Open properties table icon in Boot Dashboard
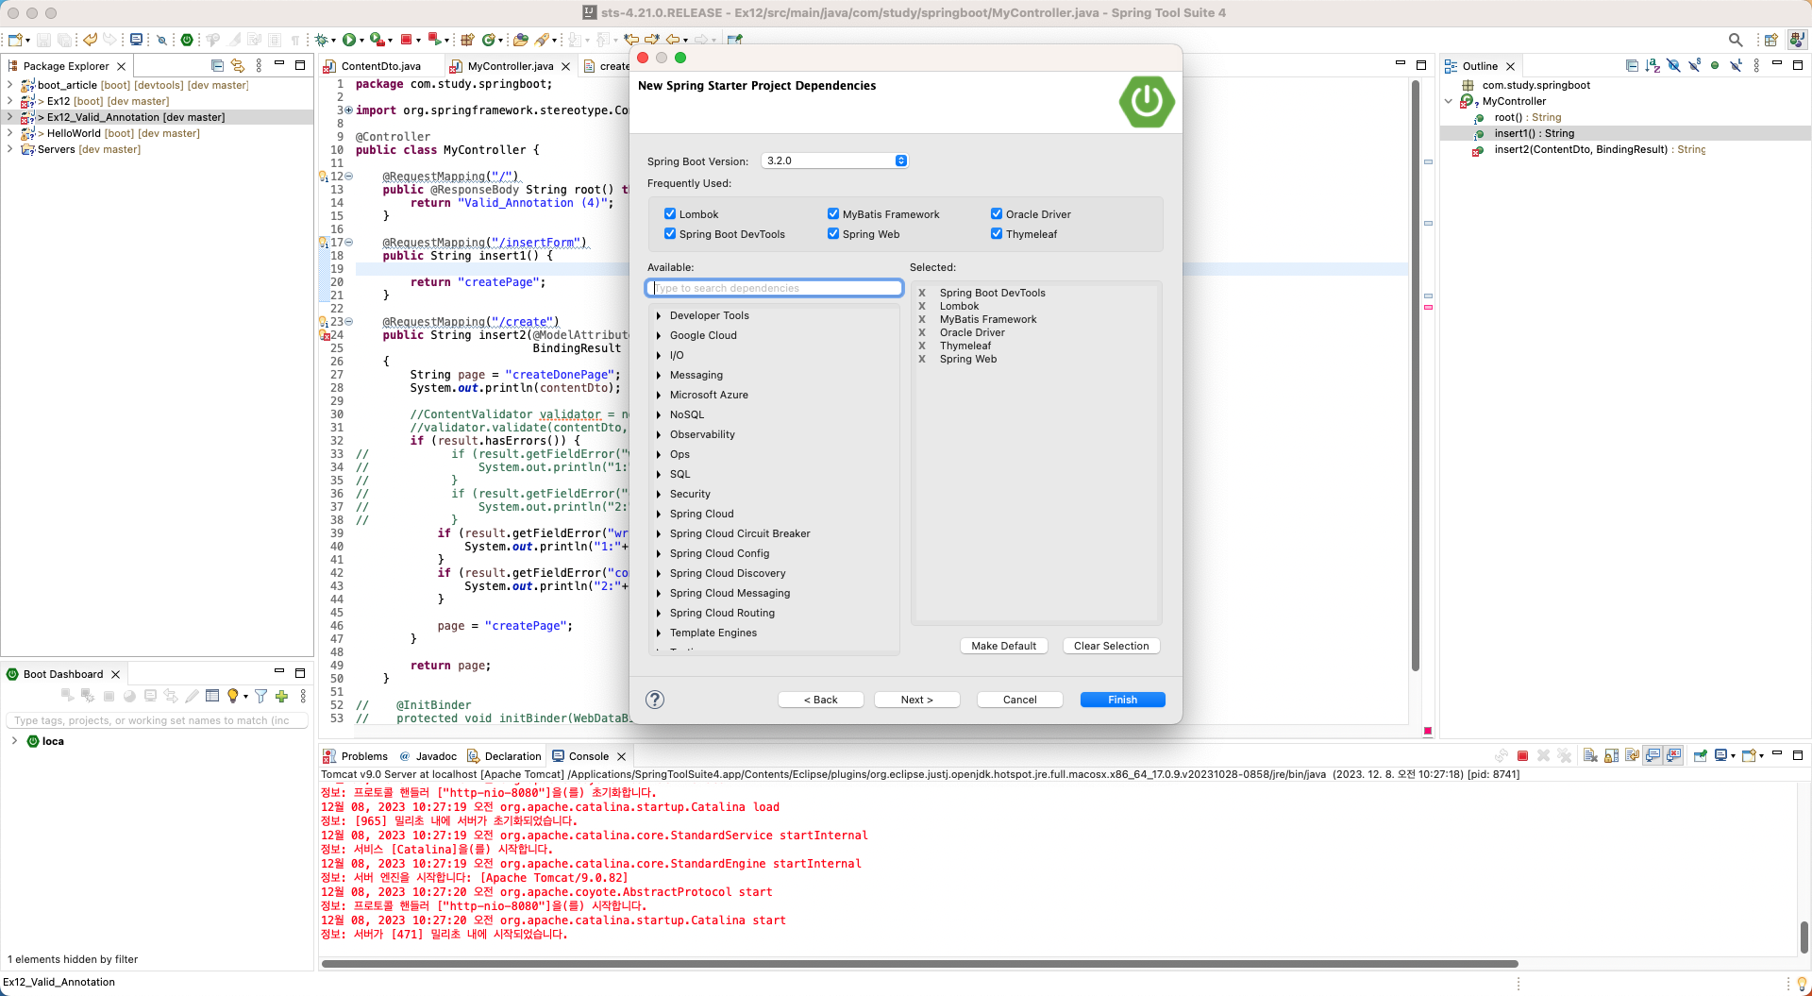Screen dimensions: 1812x996 tap(212, 696)
